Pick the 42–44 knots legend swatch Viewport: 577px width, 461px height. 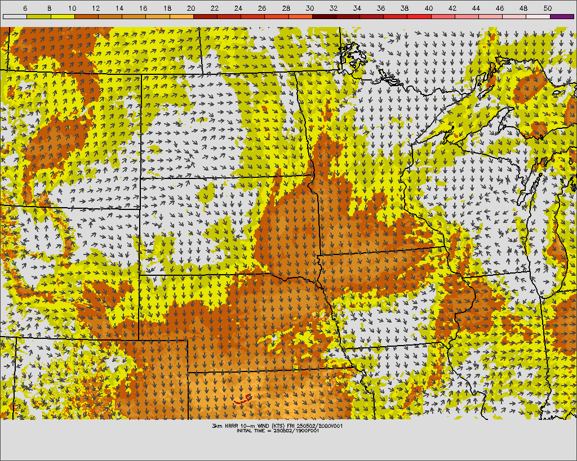click(467, 16)
